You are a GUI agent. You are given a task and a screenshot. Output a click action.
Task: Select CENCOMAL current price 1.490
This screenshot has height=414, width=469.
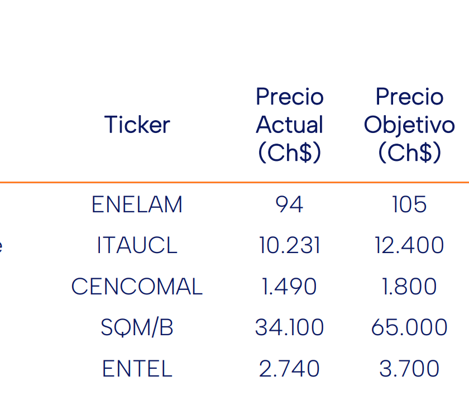pos(289,287)
